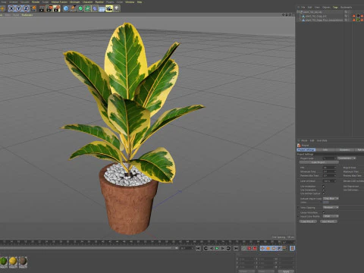Toggle the Y axis lock icon
The height and width of the screenshot is (273, 364).
click(19, 8)
